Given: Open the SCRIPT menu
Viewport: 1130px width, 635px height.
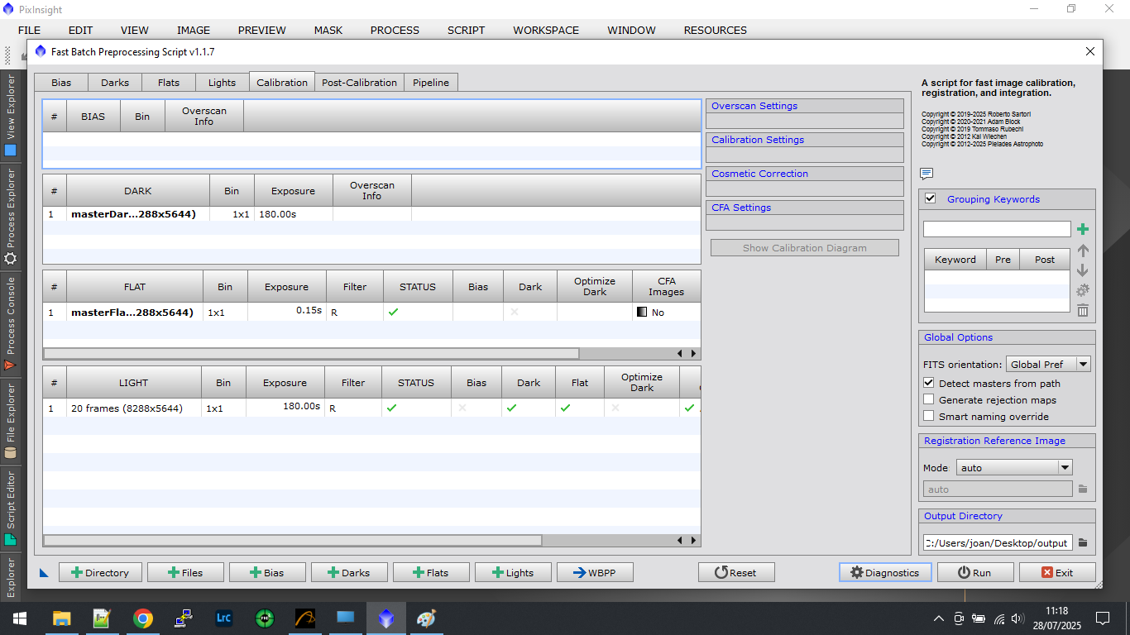Looking at the screenshot, I should (466, 30).
